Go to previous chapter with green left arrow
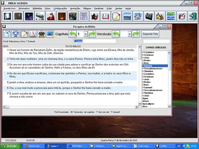The height and width of the screenshot is (149, 199). pyautogui.click(x=72, y=34)
